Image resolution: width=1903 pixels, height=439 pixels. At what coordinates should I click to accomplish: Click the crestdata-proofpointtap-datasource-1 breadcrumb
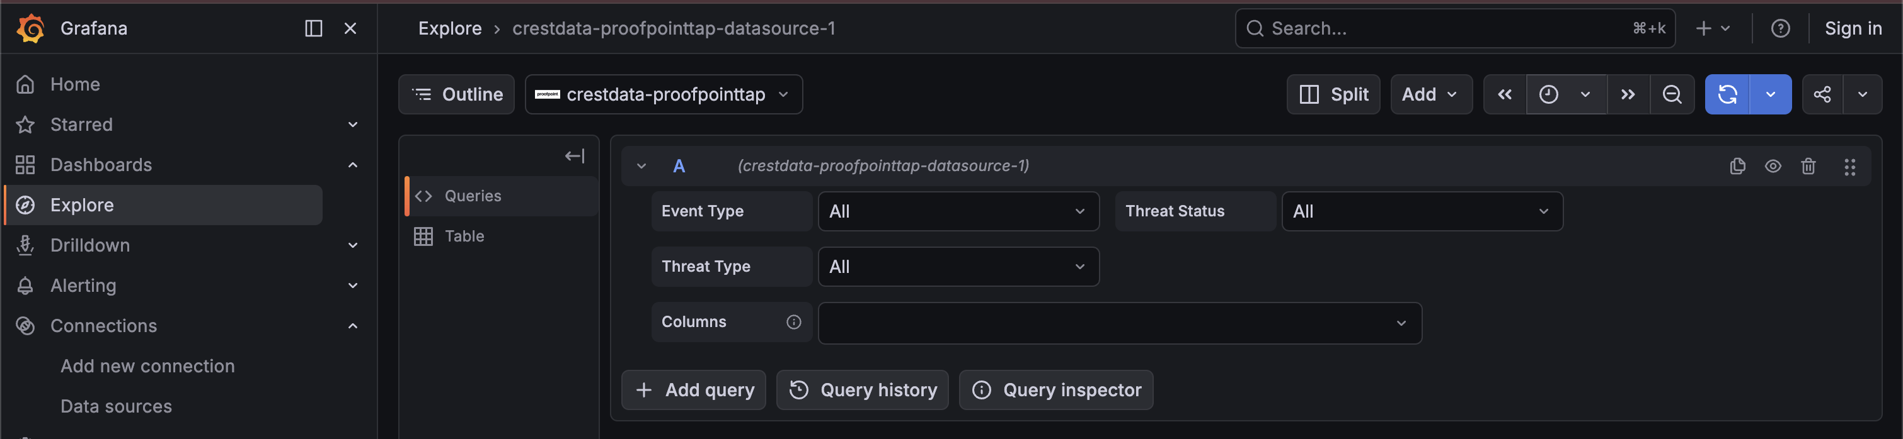point(674,28)
